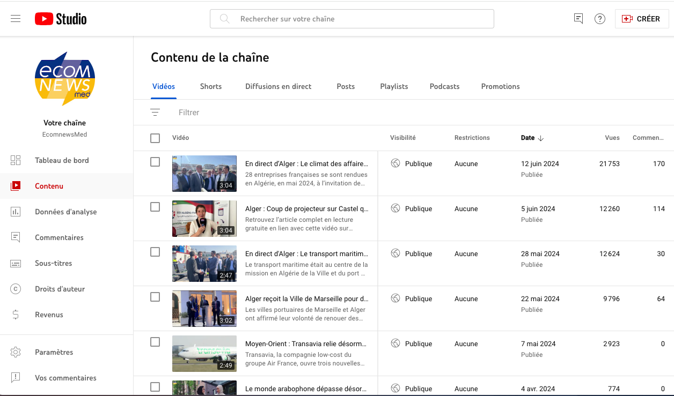Viewport: 674px width, 396px height.
Task: Switch to the Playlists tab
Action: (394, 86)
